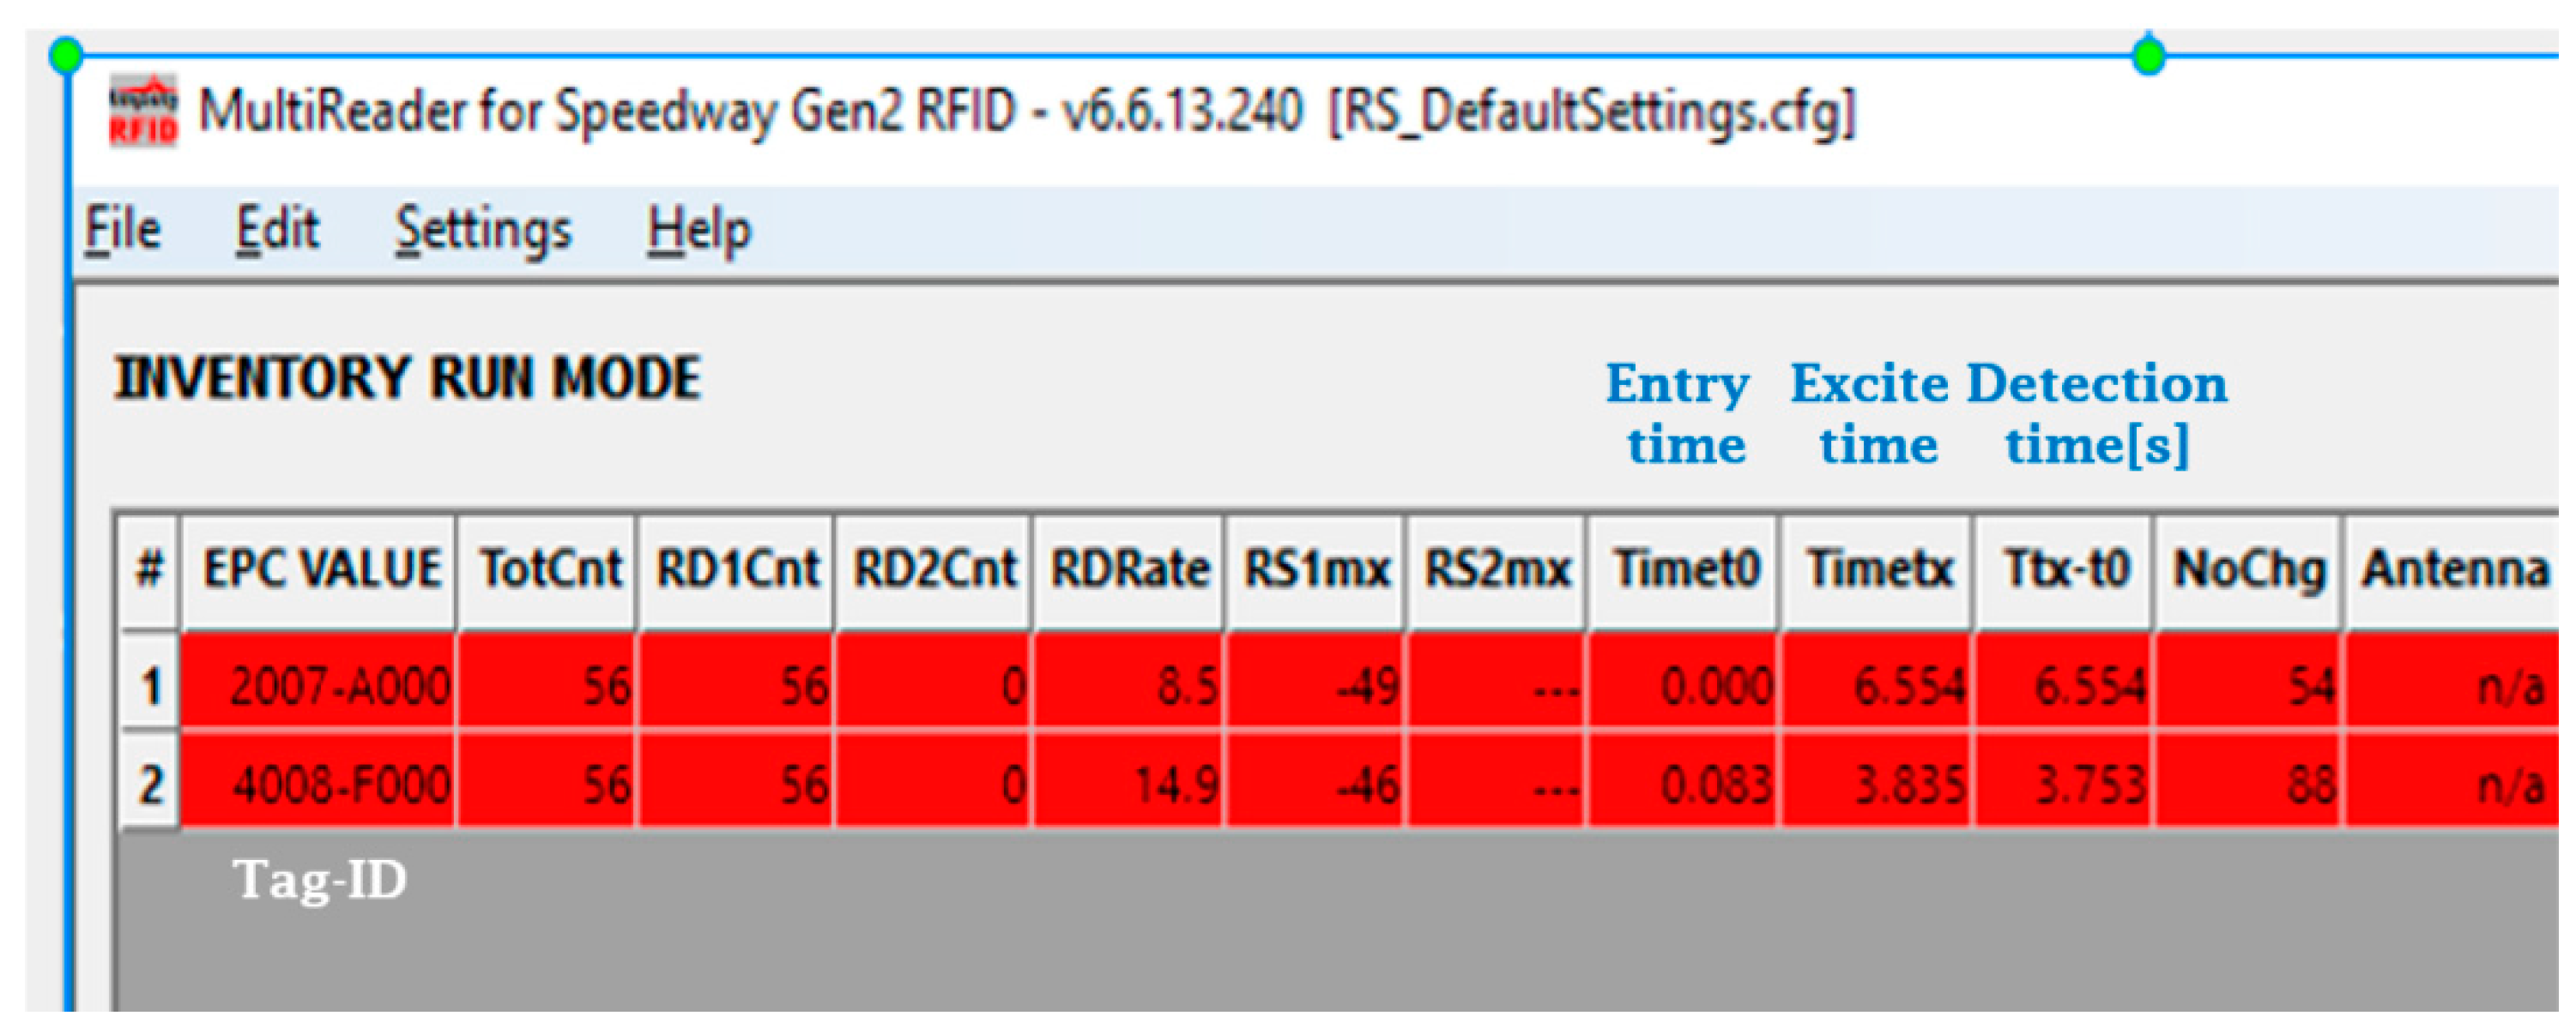Click the Impinj RFID app icon
The width and height of the screenshot is (2576, 1034).
coord(143,111)
